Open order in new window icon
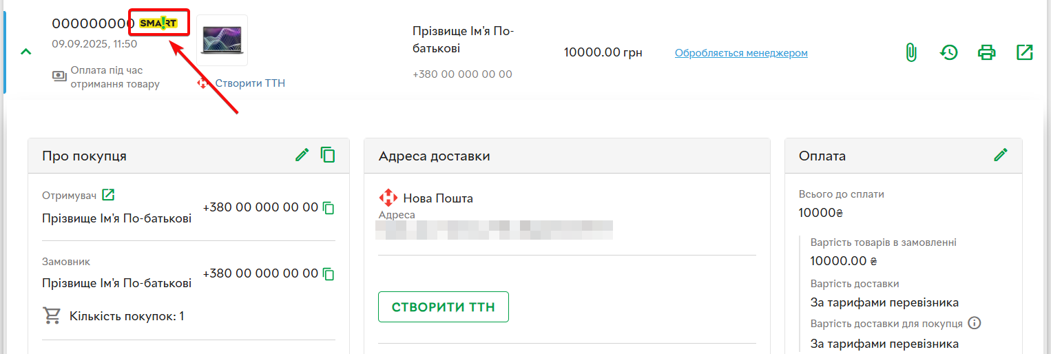The width and height of the screenshot is (1051, 354). coord(1025,52)
